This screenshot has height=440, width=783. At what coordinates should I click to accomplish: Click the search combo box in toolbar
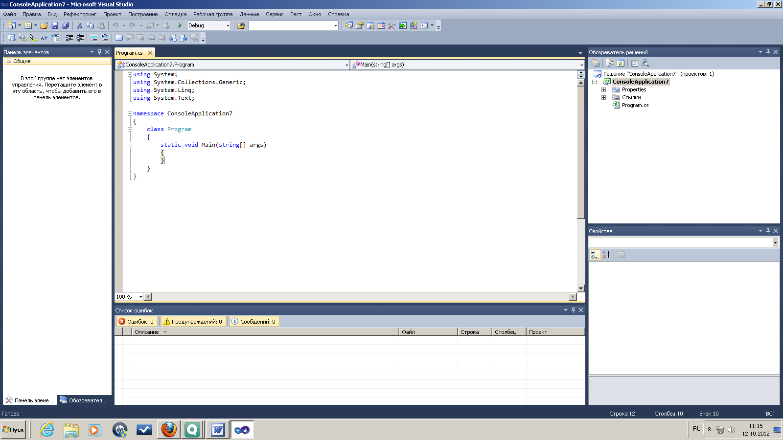click(293, 25)
